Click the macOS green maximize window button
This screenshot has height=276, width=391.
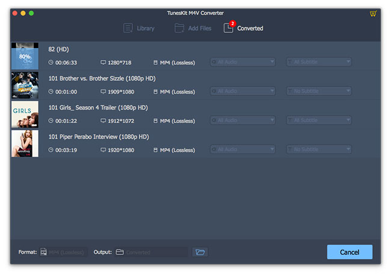click(31, 13)
